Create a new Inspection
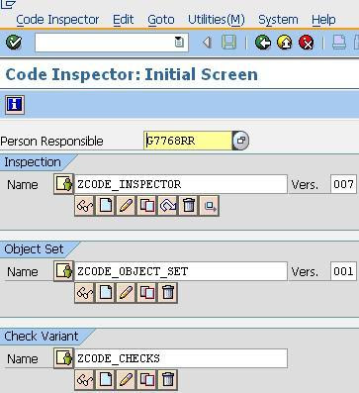359x393 pixels. coord(106,206)
